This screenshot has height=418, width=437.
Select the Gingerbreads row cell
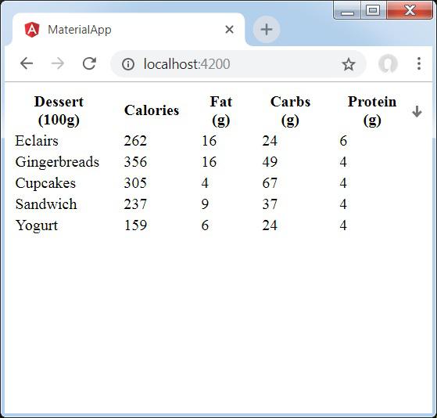point(57,162)
